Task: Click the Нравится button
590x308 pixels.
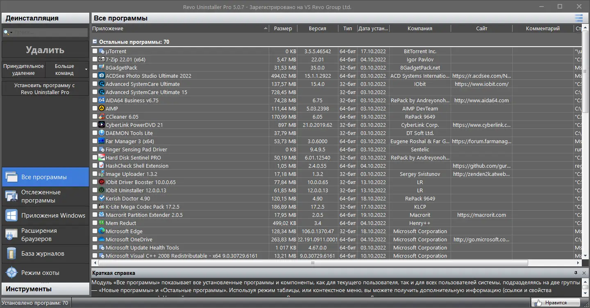Action: [x=556, y=303]
